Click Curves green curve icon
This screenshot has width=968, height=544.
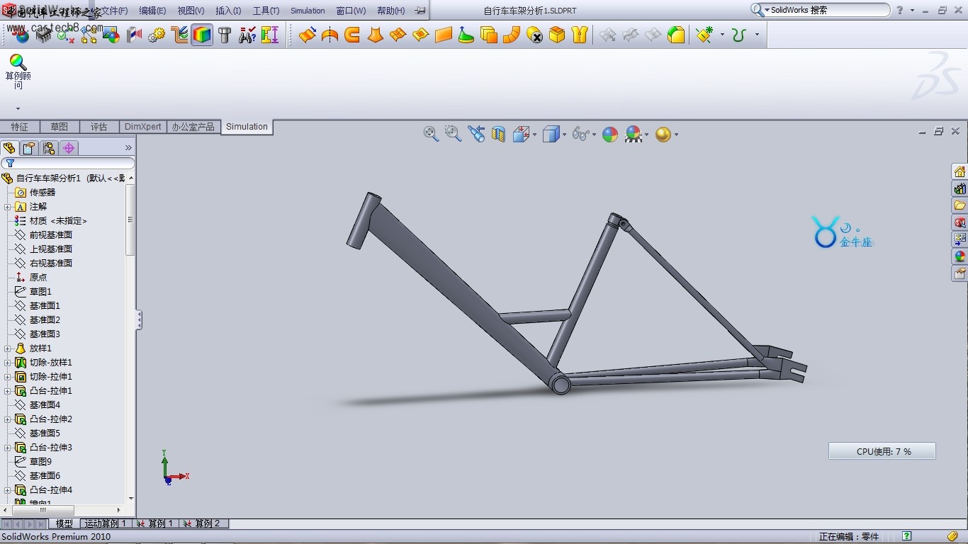739,35
